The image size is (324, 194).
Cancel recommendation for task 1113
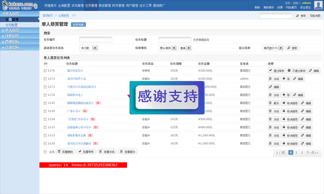point(290,135)
